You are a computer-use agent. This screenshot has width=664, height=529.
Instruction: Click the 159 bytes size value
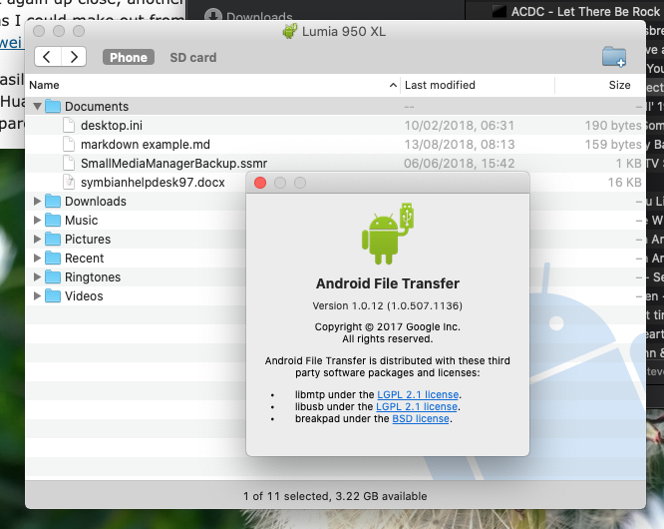pyautogui.click(x=613, y=145)
